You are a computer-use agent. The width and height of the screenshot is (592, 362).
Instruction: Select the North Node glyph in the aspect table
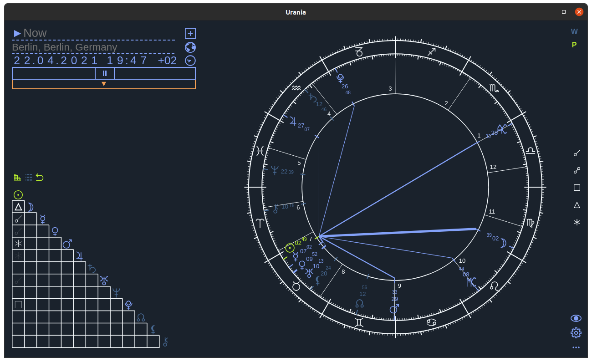141,317
